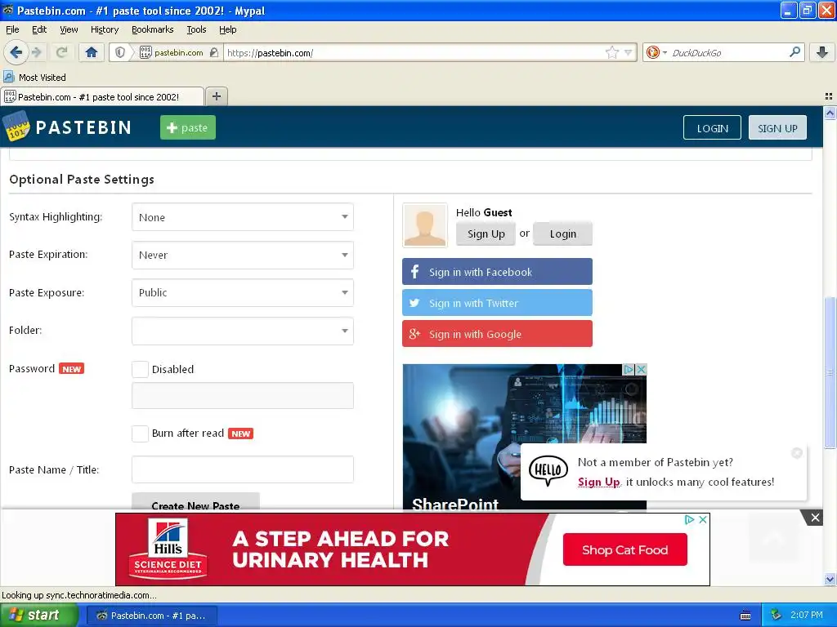Click AdChoices icon on Hill's banner

[x=689, y=519]
